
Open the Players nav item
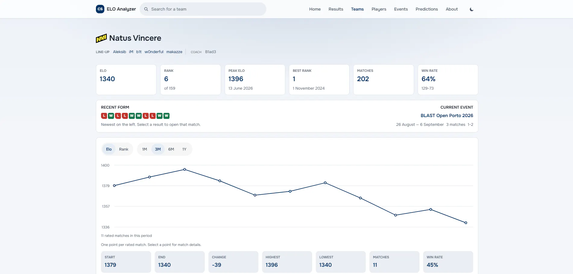click(x=379, y=9)
